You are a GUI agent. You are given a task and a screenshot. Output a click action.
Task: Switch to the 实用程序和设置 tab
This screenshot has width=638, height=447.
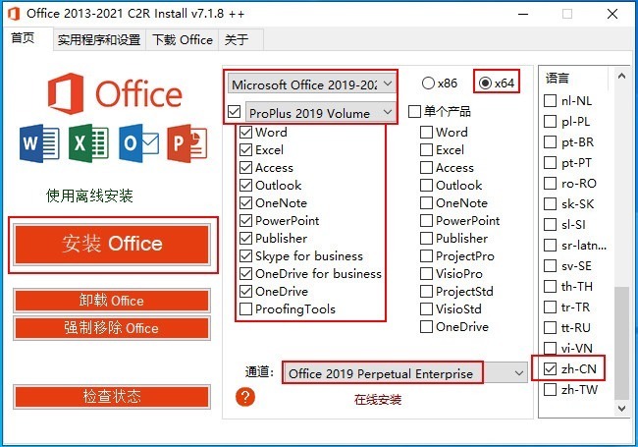click(x=98, y=40)
